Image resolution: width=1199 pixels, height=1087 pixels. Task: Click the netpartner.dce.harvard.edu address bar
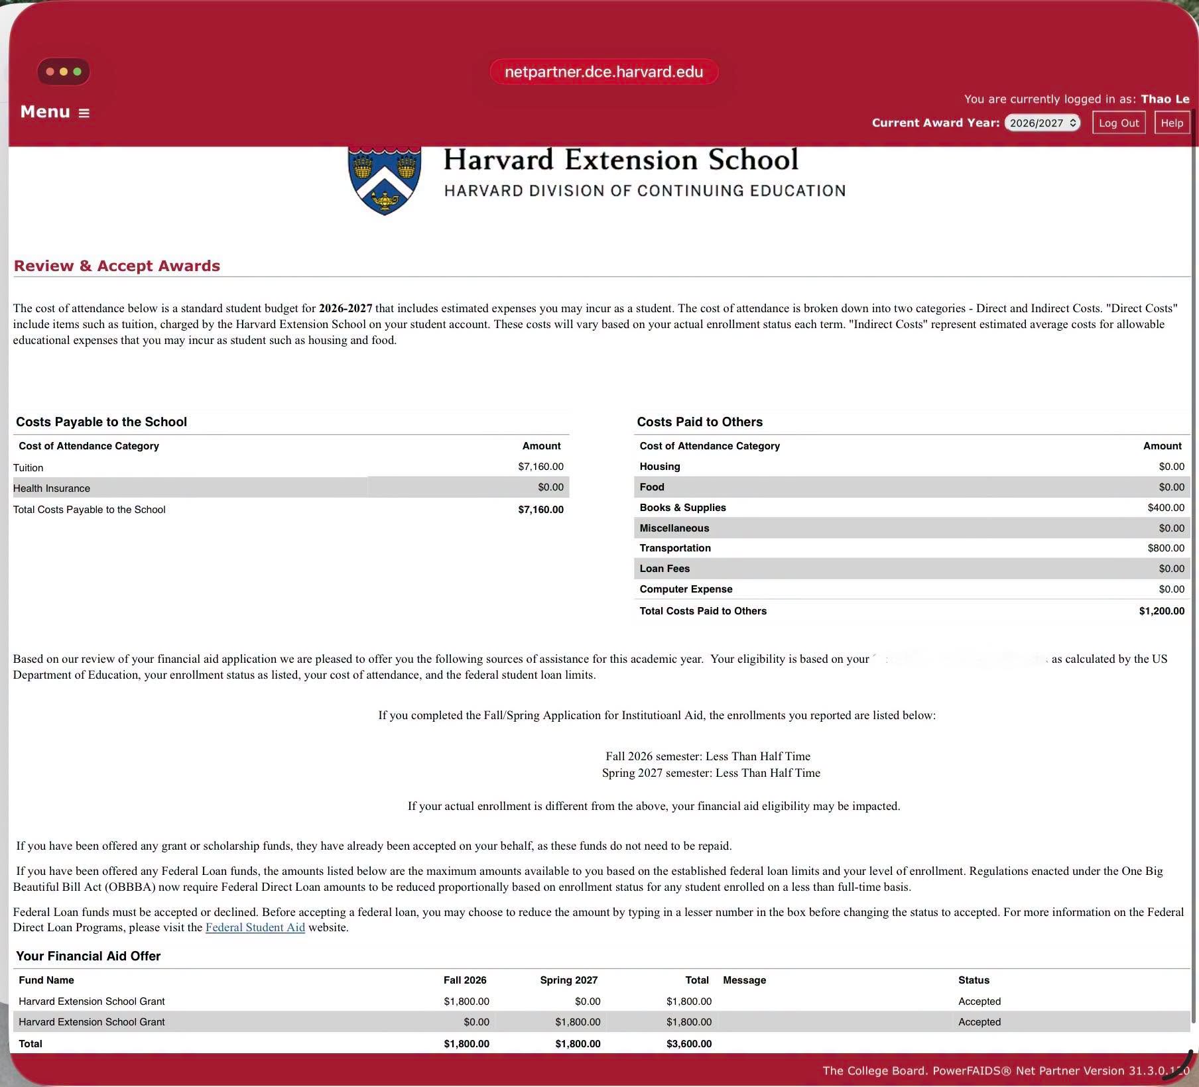coord(603,72)
